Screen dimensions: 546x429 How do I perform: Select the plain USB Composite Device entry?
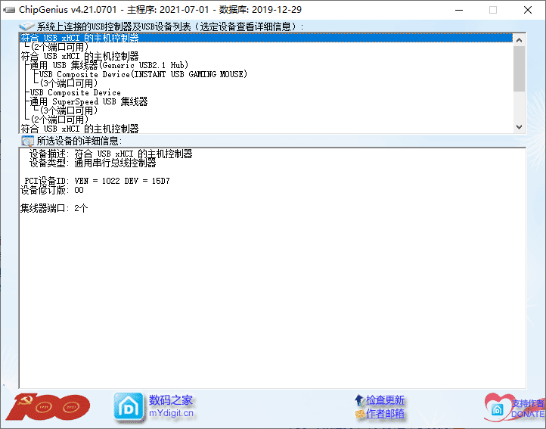point(75,92)
